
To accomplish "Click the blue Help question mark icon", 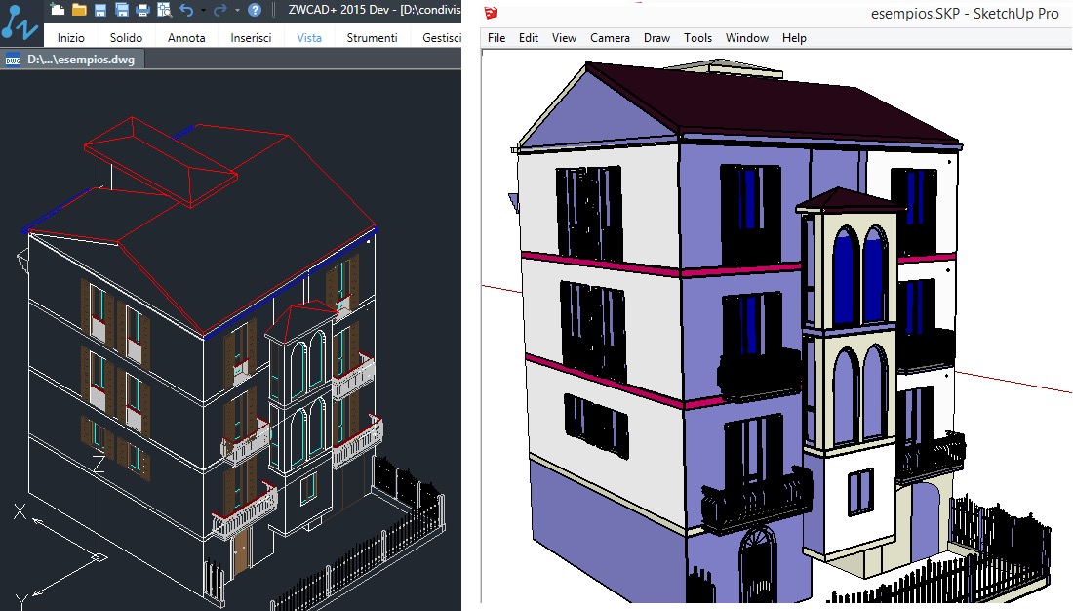I will click(x=255, y=10).
